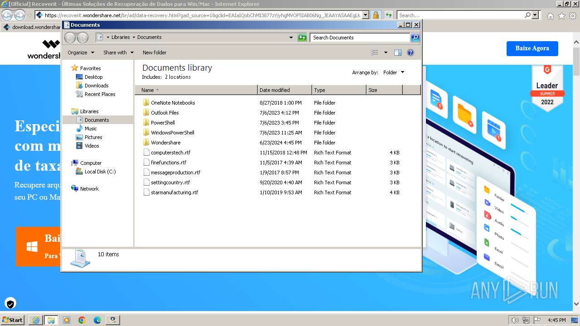The image size is (580, 326).
Task: Open Edge from the taskbar
Action: coord(97,320)
